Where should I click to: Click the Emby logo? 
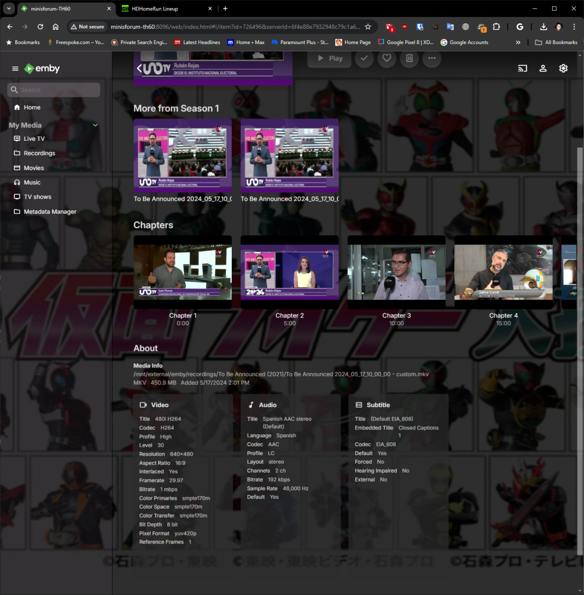[41, 68]
